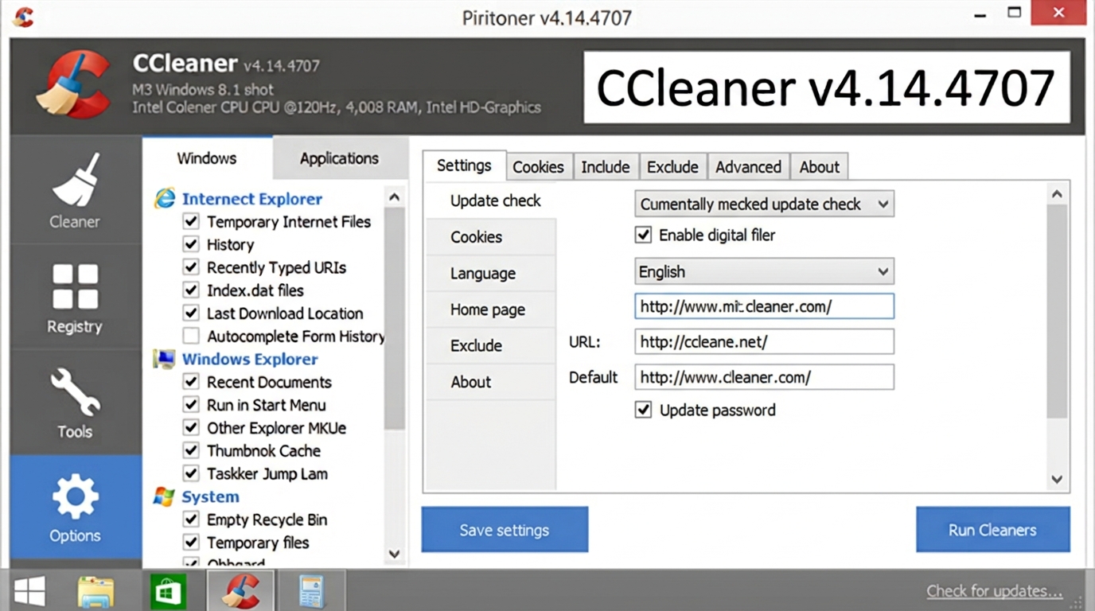Select the Settings tab

464,165
